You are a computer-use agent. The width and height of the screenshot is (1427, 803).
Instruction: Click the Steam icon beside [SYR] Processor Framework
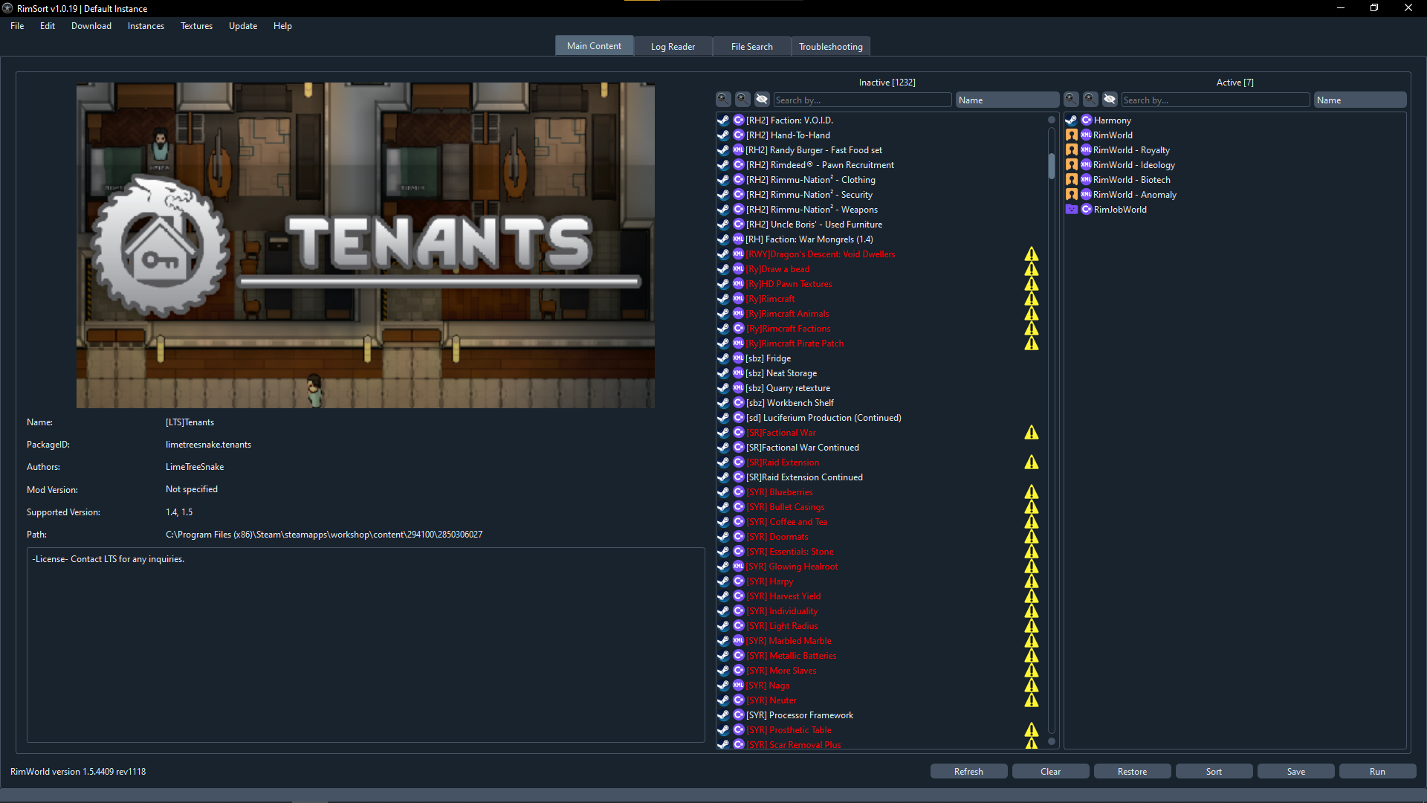click(x=723, y=715)
